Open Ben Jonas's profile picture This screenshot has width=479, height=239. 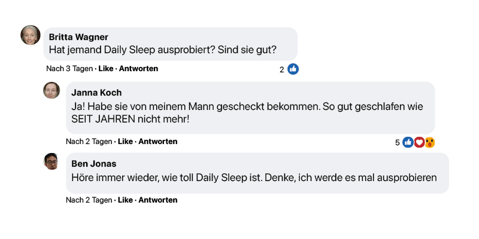pyautogui.click(x=51, y=161)
